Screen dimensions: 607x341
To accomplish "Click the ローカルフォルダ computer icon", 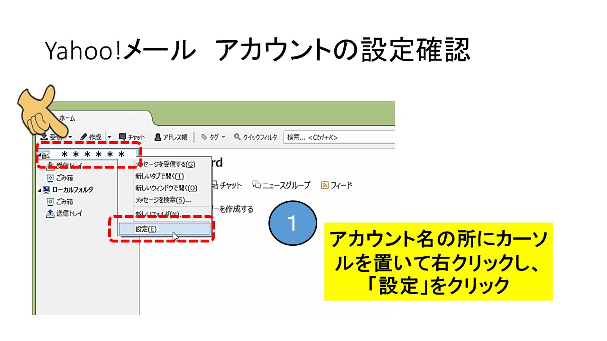I will click(46, 189).
